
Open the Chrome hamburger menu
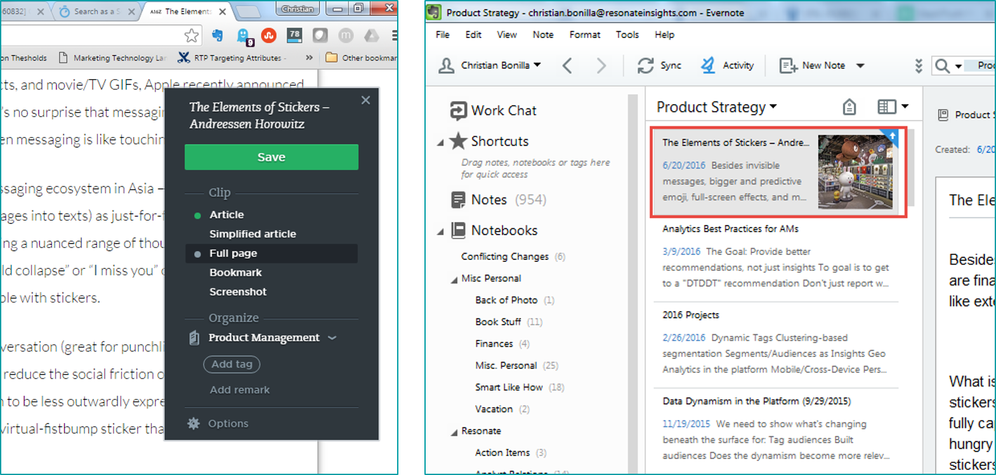(x=395, y=36)
